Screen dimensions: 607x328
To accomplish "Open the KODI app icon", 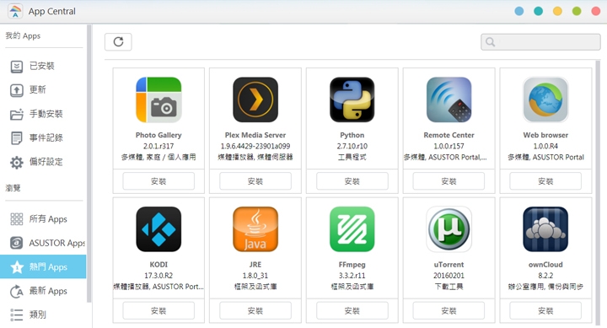I will point(158,229).
